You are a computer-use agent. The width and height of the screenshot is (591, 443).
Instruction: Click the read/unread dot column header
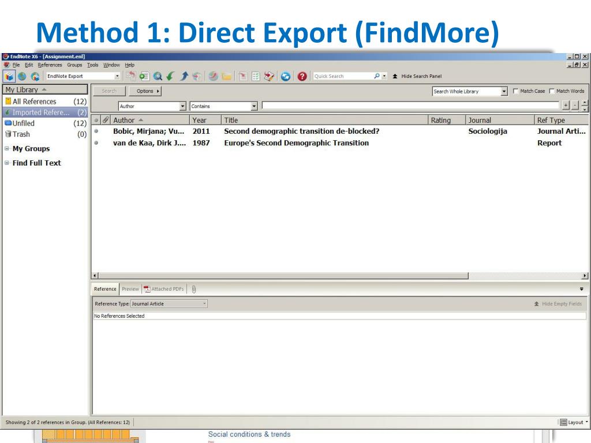coord(96,120)
